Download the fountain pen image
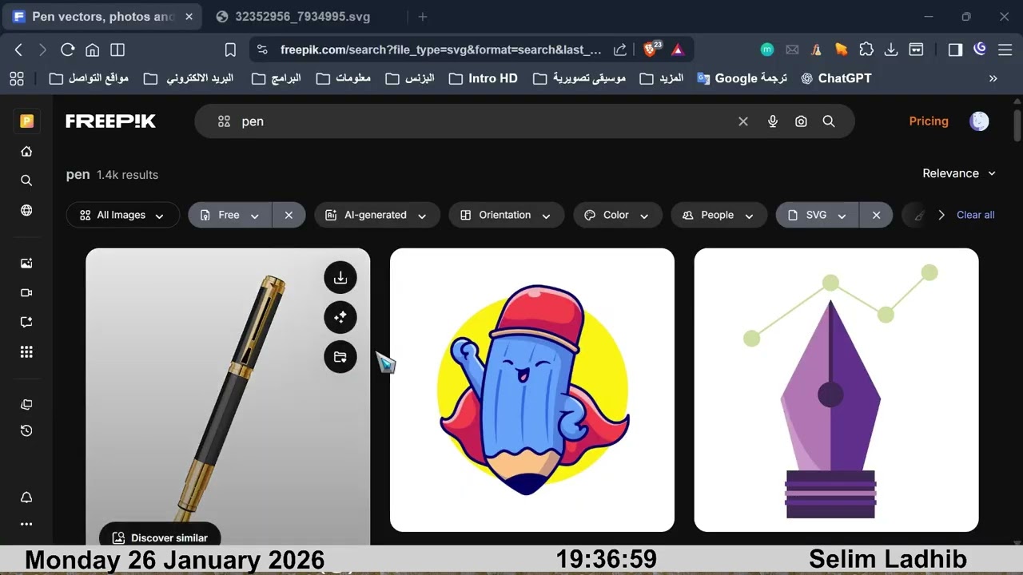The image size is (1023, 575). click(x=340, y=277)
